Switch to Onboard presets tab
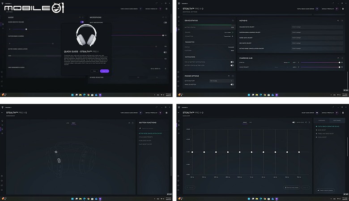The width and height of the screenshot is (349, 201). 322,120
